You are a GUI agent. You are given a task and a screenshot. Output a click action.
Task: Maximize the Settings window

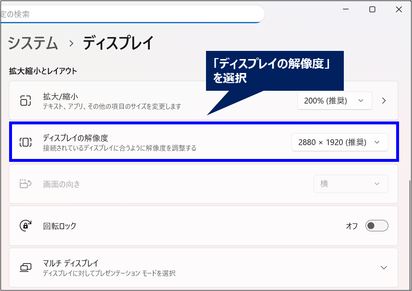372,9
